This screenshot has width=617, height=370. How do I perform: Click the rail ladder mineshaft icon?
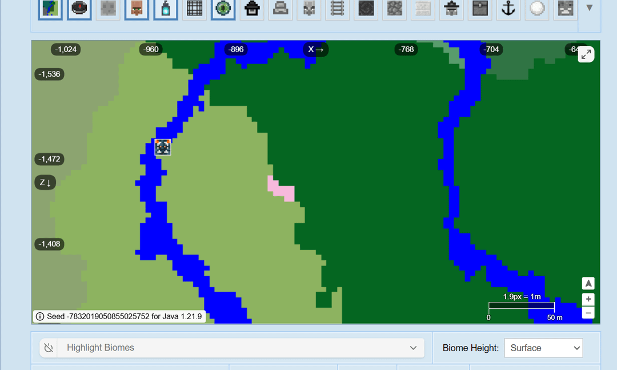[337, 8]
